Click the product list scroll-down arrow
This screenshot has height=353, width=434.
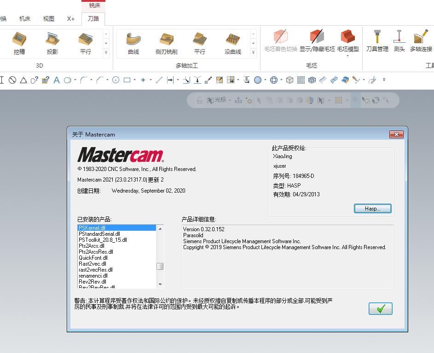click(160, 284)
